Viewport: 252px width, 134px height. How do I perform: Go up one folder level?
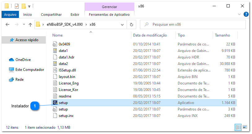coord(30,24)
